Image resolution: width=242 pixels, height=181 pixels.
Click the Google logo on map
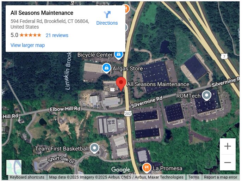click(120, 170)
